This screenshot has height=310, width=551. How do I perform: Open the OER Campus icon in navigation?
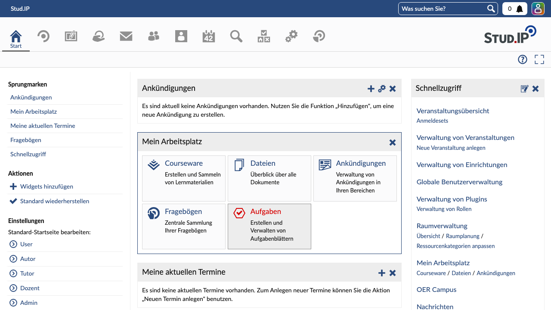coord(99,36)
